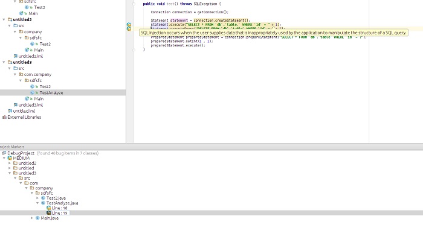
Task: Click the External Libraries icon
Action: (4, 117)
